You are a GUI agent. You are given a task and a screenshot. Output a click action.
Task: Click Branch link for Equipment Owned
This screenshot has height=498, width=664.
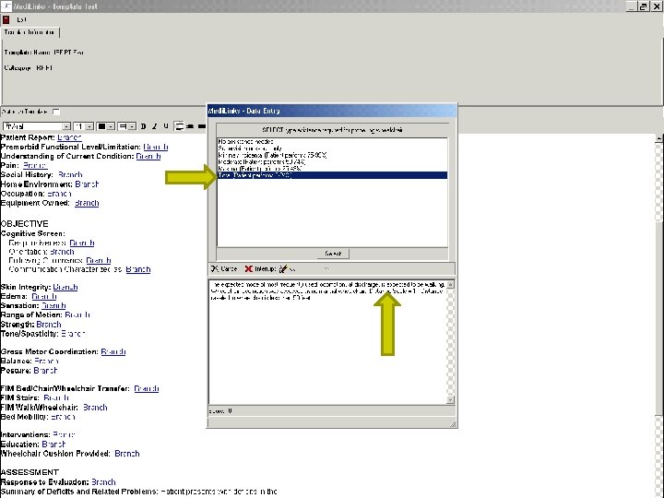tap(87, 203)
